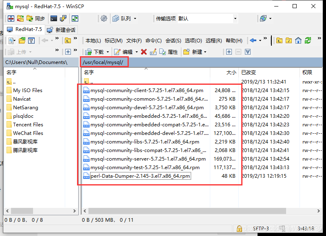The width and height of the screenshot is (326, 236).
Task: Click the remote panel horizontal scrollbar
Action: [187, 211]
